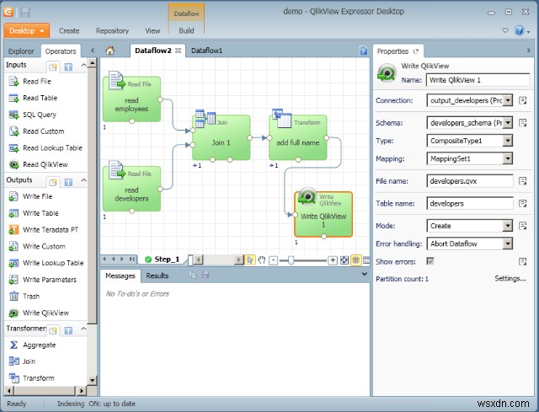This screenshot has height=412, width=539.
Task: Click in the Table name field
Action: pos(470,203)
